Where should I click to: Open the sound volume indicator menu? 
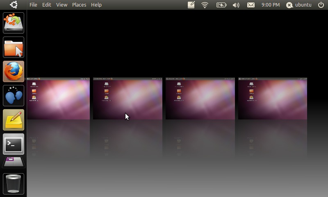pyautogui.click(x=236, y=5)
